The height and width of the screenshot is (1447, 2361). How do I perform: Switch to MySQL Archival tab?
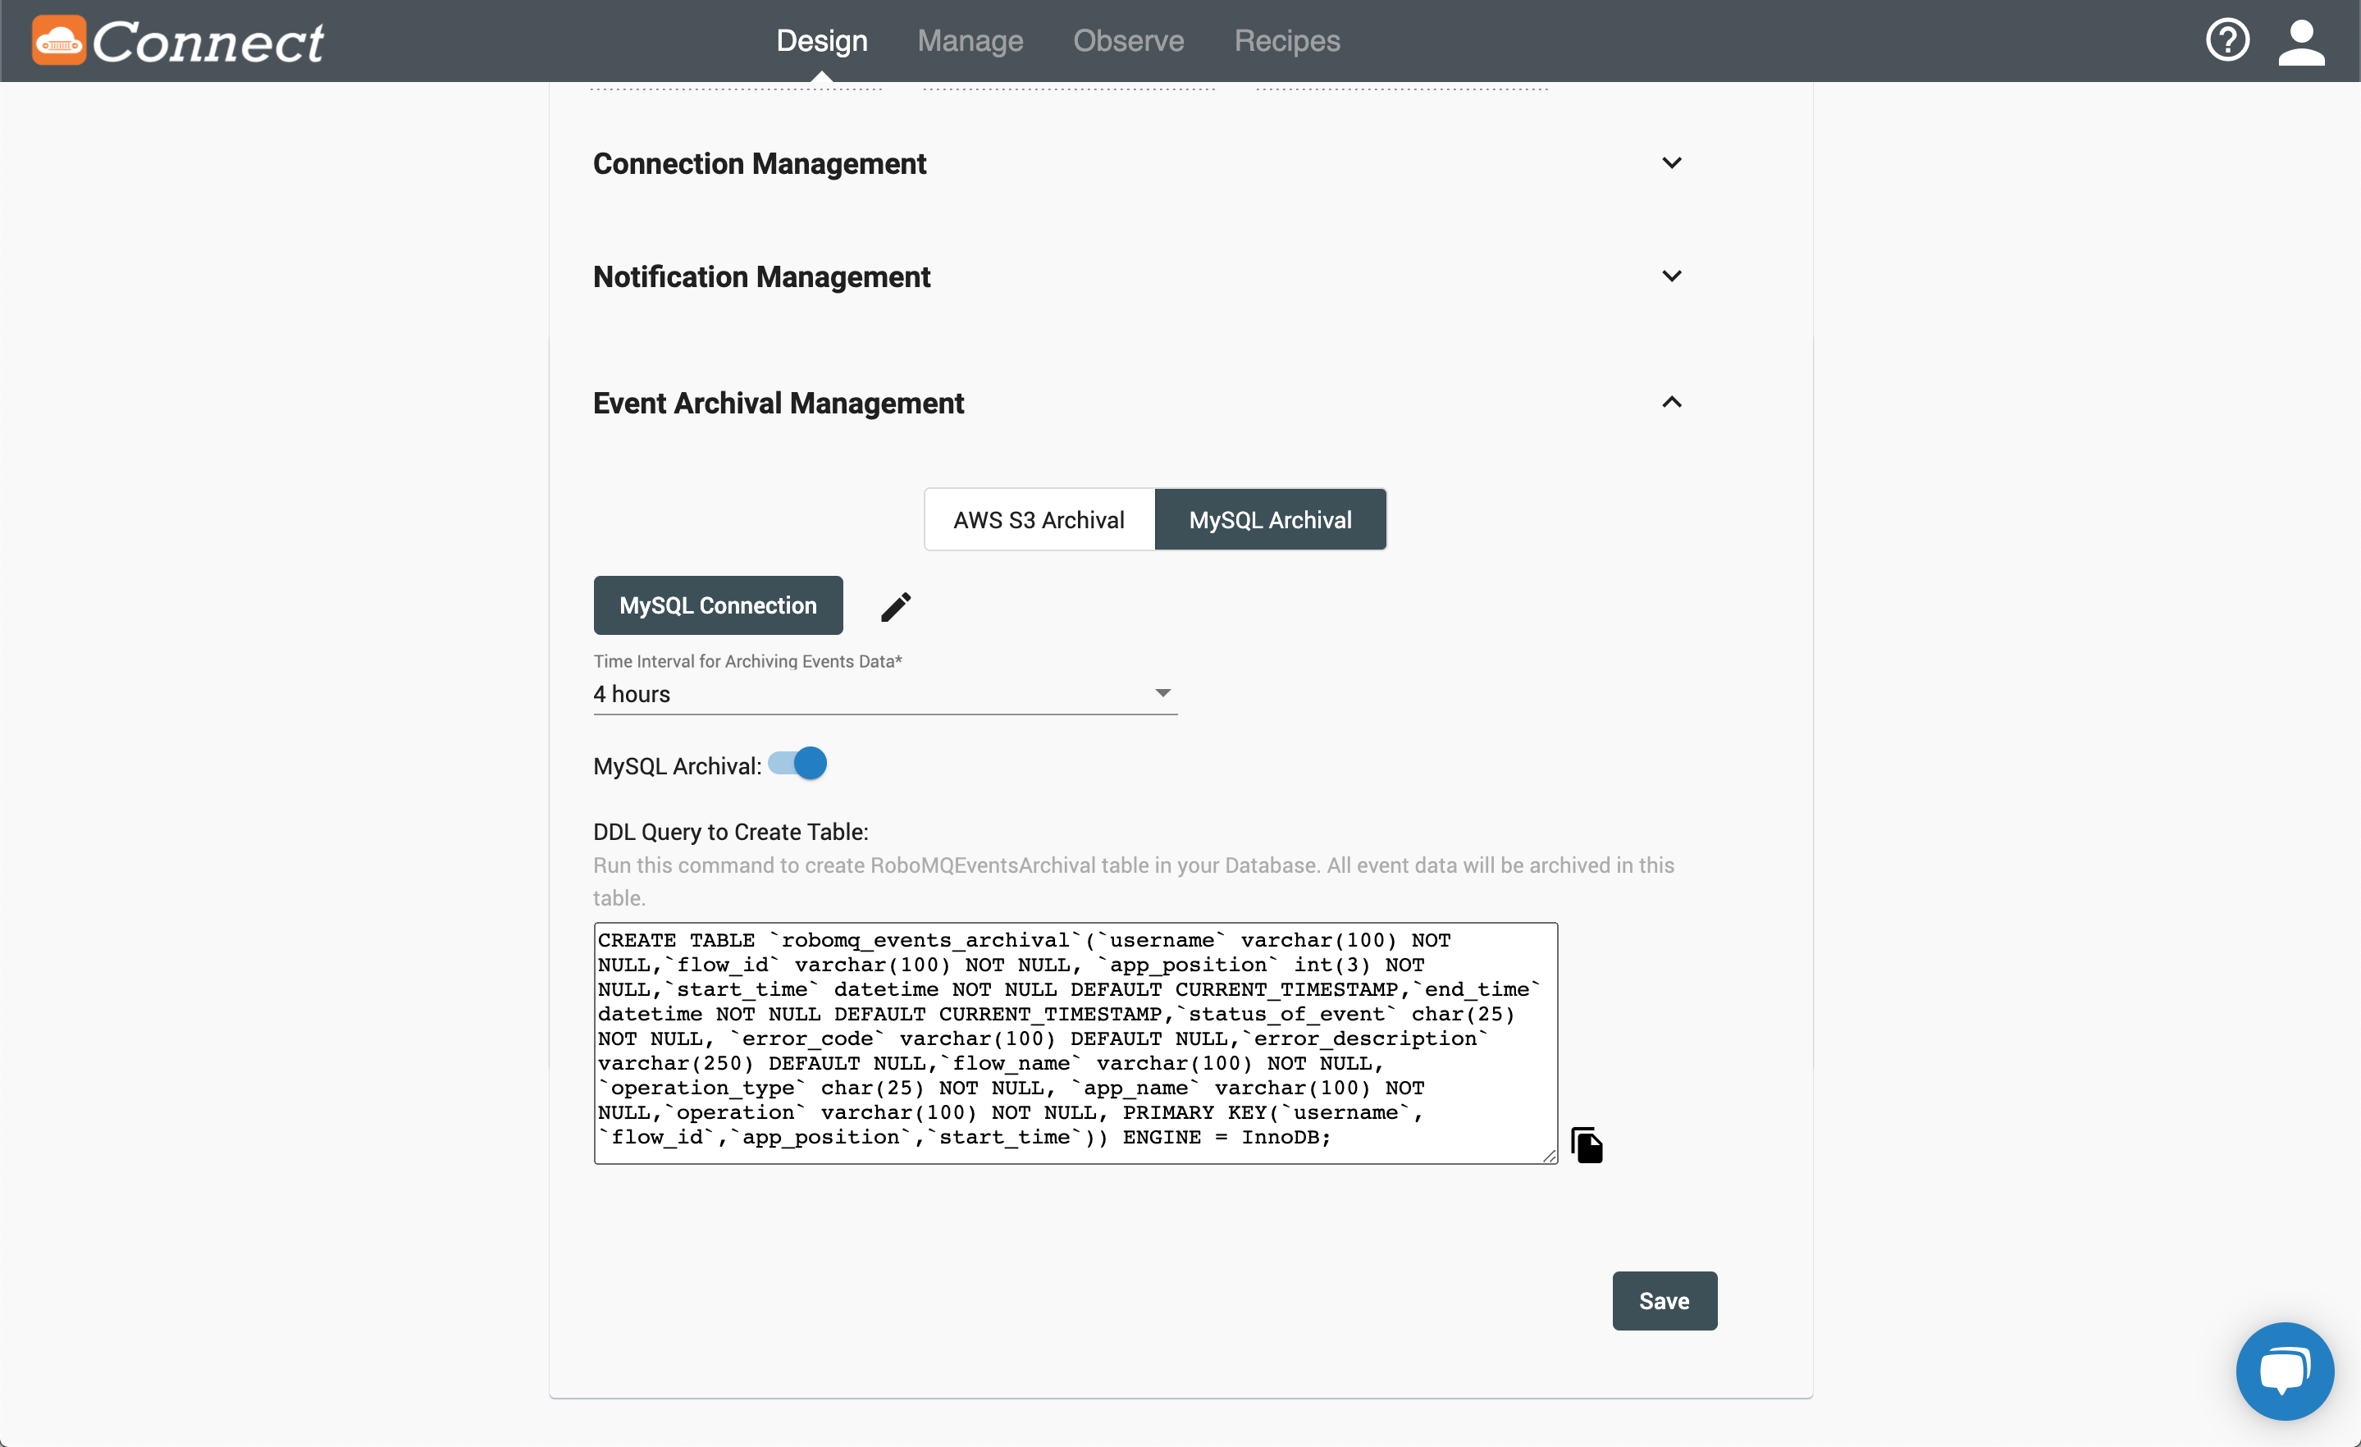coord(1268,518)
